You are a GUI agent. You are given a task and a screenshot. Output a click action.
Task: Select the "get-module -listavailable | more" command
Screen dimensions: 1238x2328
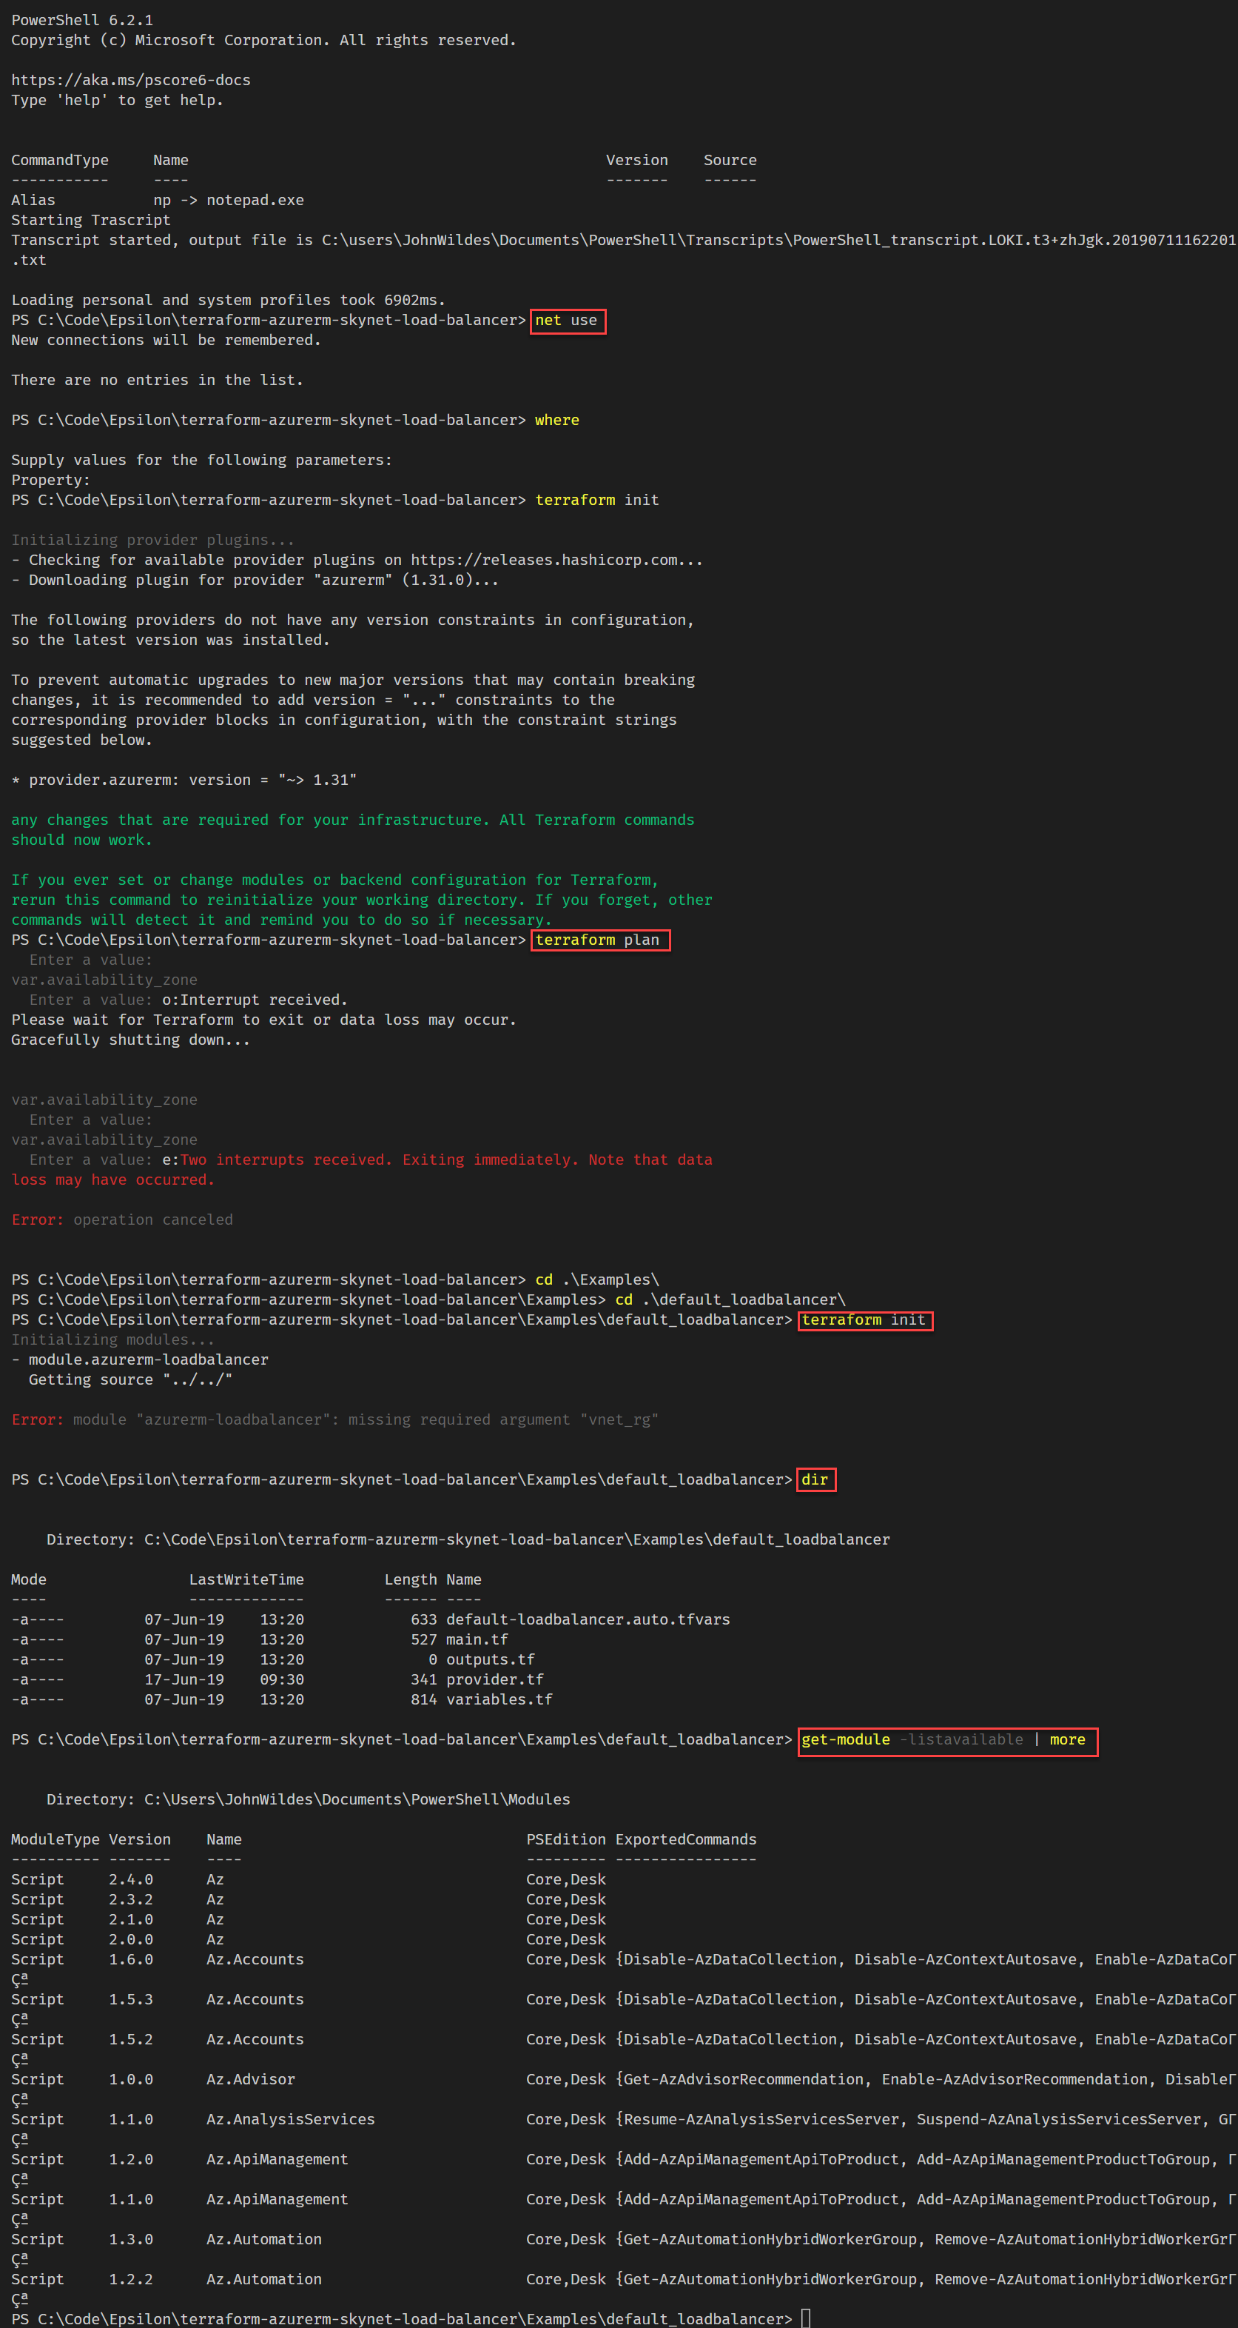(x=946, y=1739)
